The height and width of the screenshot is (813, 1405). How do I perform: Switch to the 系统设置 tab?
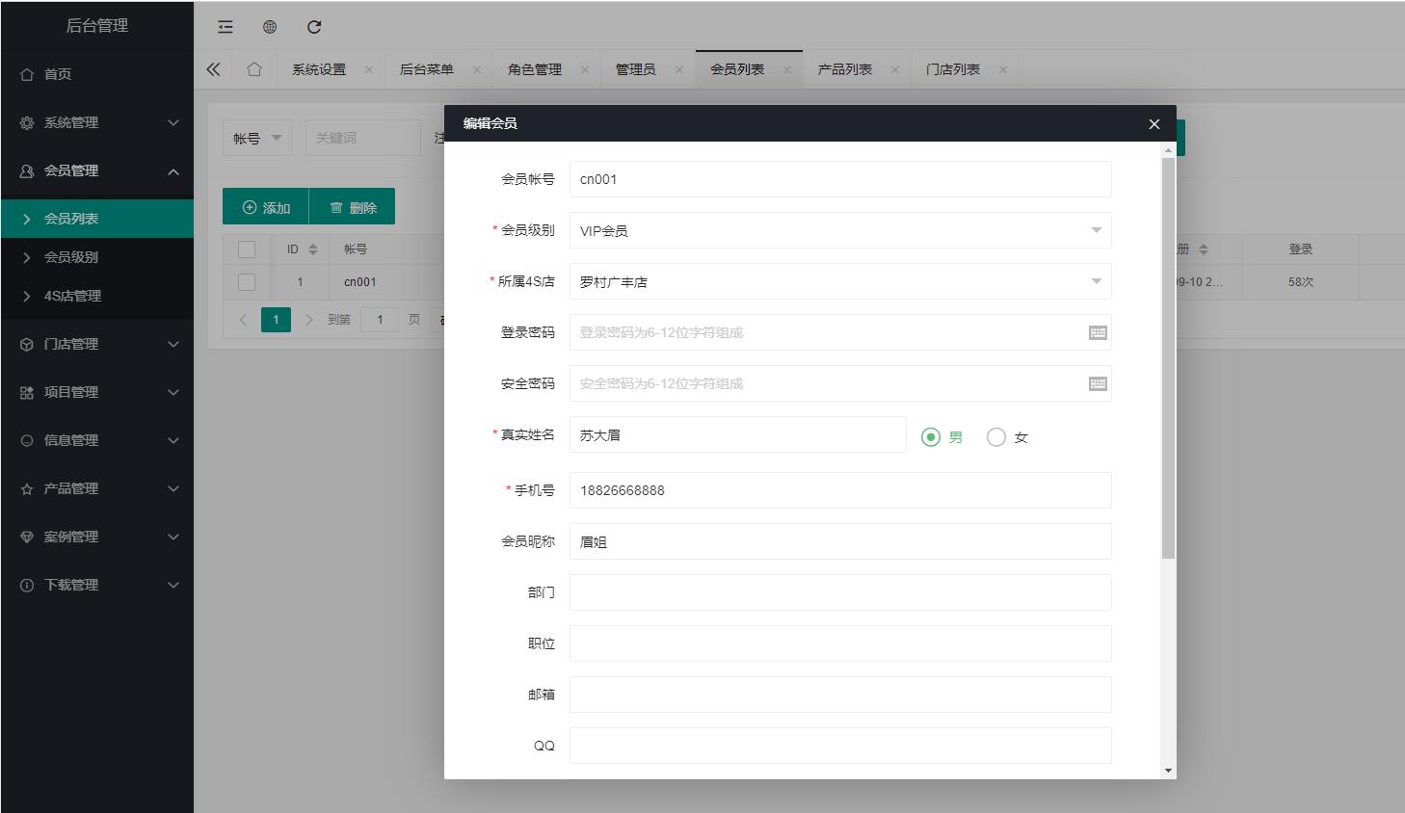tap(319, 69)
